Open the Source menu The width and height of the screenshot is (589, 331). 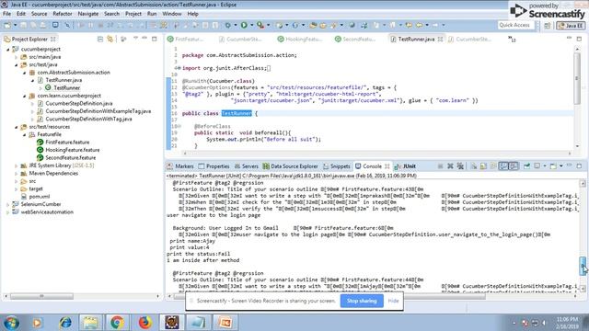(39, 14)
